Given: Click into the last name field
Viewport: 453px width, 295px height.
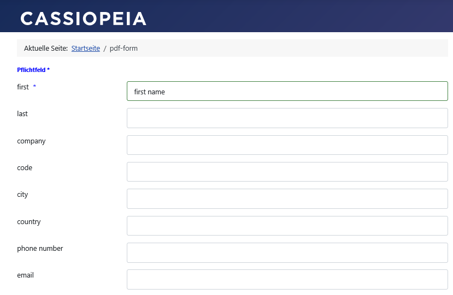Looking at the screenshot, I should [287, 118].
